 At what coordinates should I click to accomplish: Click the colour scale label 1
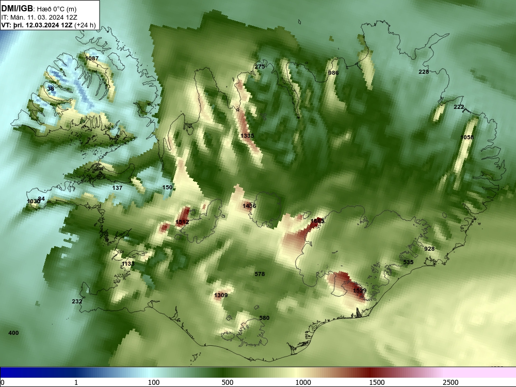tap(76, 382)
